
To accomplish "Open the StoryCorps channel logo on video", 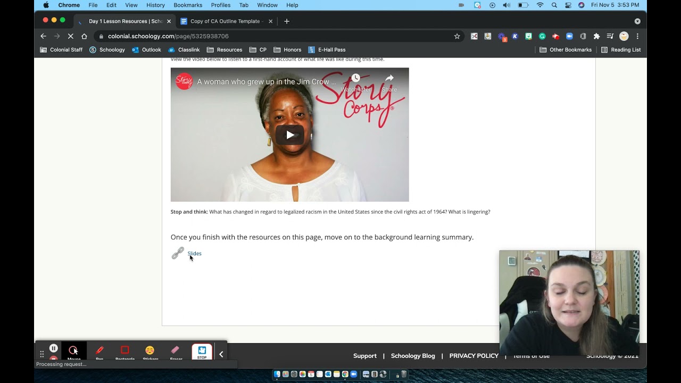I will coord(184,81).
